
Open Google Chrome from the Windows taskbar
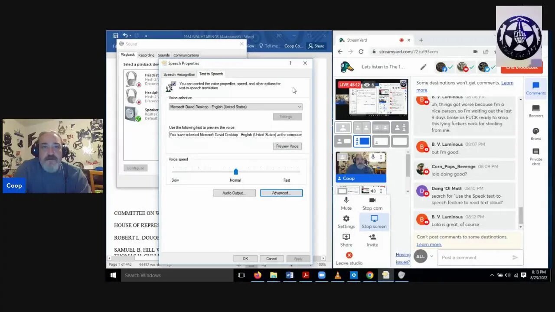click(x=369, y=275)
